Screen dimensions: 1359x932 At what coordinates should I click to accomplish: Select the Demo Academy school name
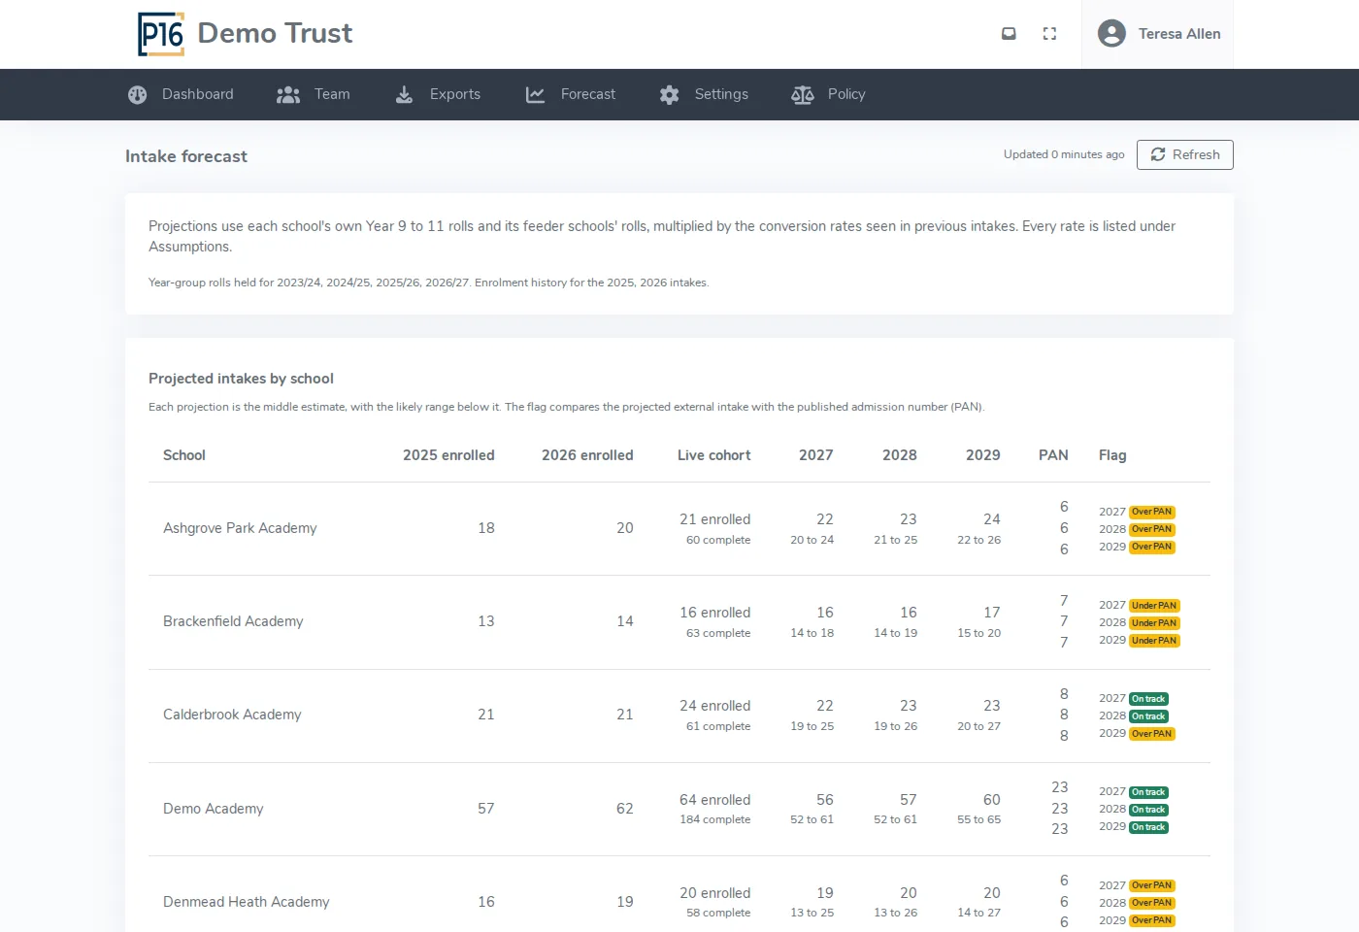click(214, 809)
